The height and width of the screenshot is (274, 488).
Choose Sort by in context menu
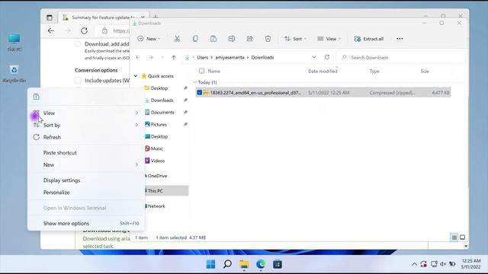pos(86,125)
